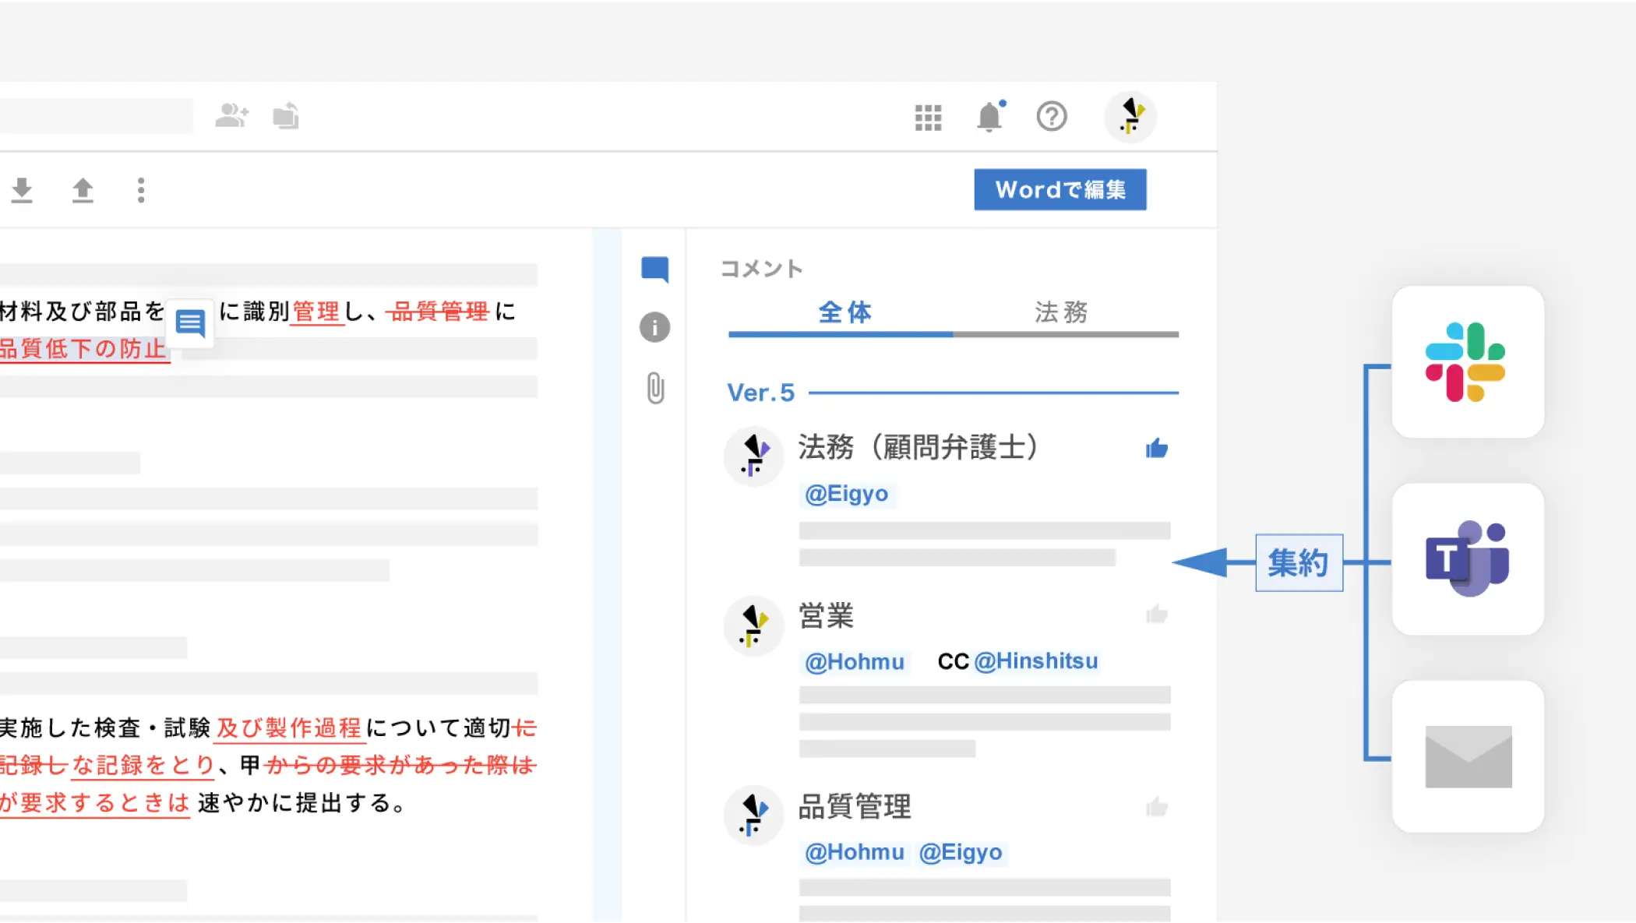Click the @Eigyo mention in 品質管理 comment
Image resolution: width=1636 pixels, height=923 pixels.
(x=961, y=852)
